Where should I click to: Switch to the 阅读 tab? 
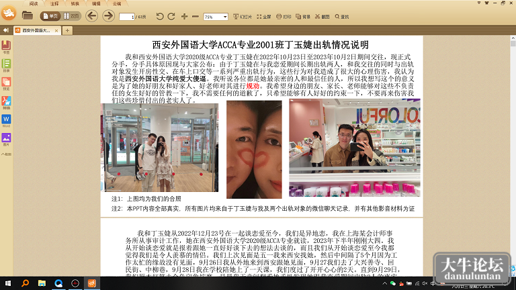point(34,3)
